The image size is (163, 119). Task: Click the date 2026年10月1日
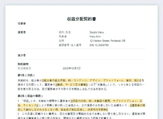72,68
